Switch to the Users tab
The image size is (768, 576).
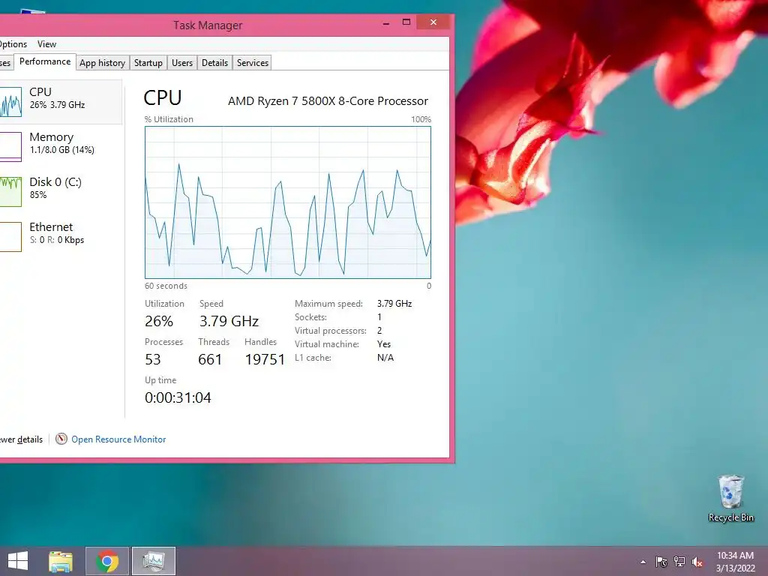182,63
